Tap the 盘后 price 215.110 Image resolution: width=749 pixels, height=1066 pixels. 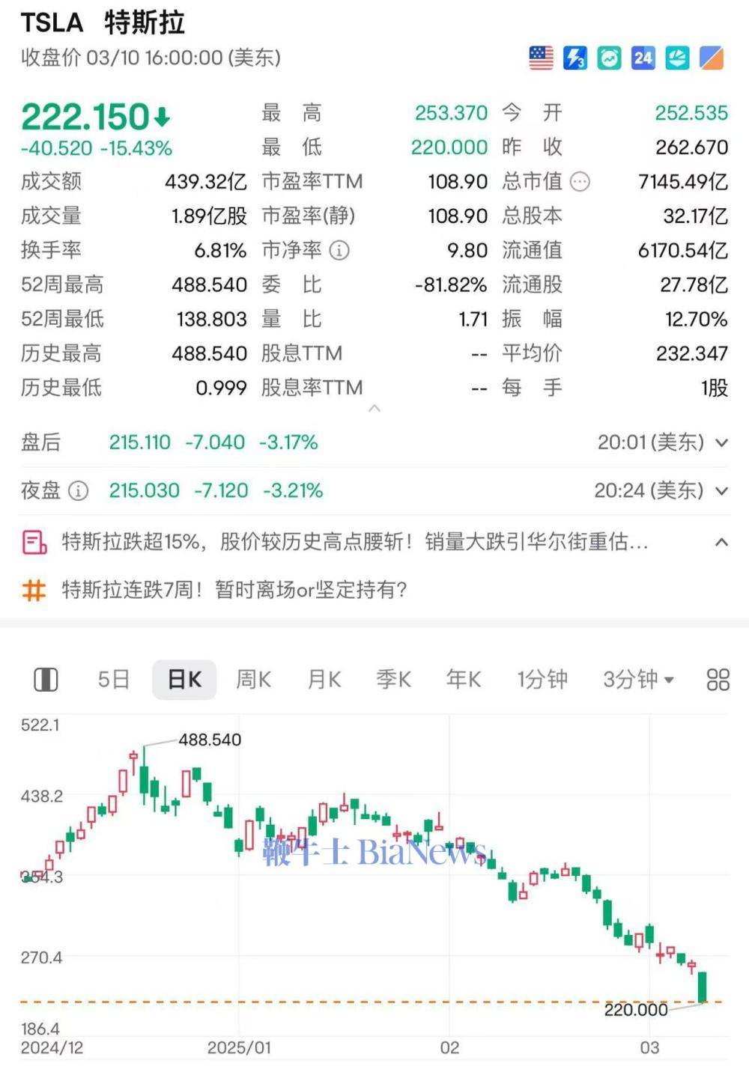[x=139, y=443]
